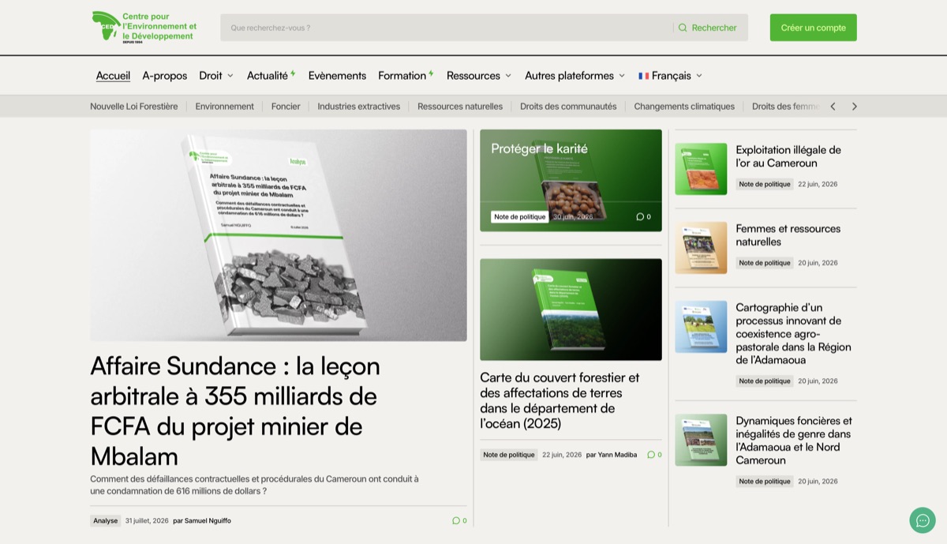Click the CED logo in header

point(144,26)
